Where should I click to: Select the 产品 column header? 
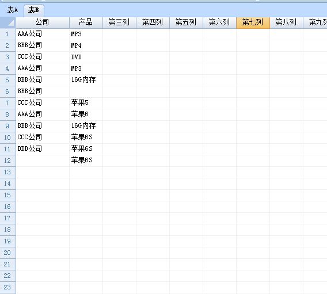(x=86, y=22)
